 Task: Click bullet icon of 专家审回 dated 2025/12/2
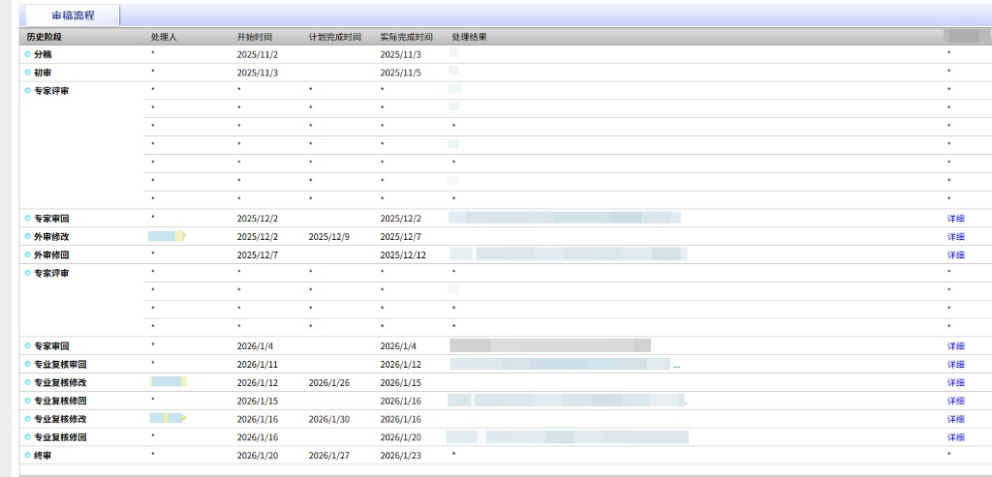28,218
